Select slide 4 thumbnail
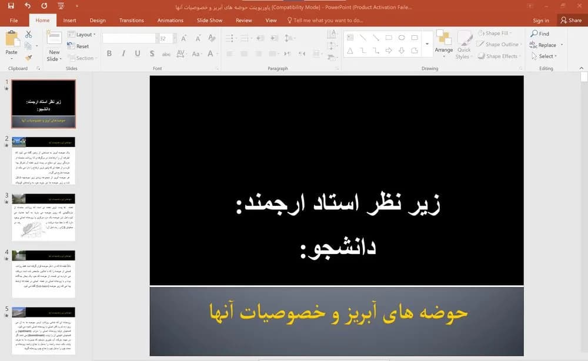 pos(44,274)
